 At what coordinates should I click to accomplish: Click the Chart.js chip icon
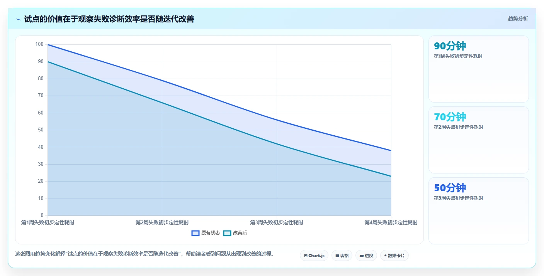pos(306,256)
